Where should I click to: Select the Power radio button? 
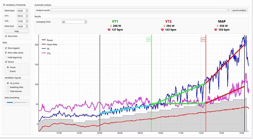coord(8,67)
